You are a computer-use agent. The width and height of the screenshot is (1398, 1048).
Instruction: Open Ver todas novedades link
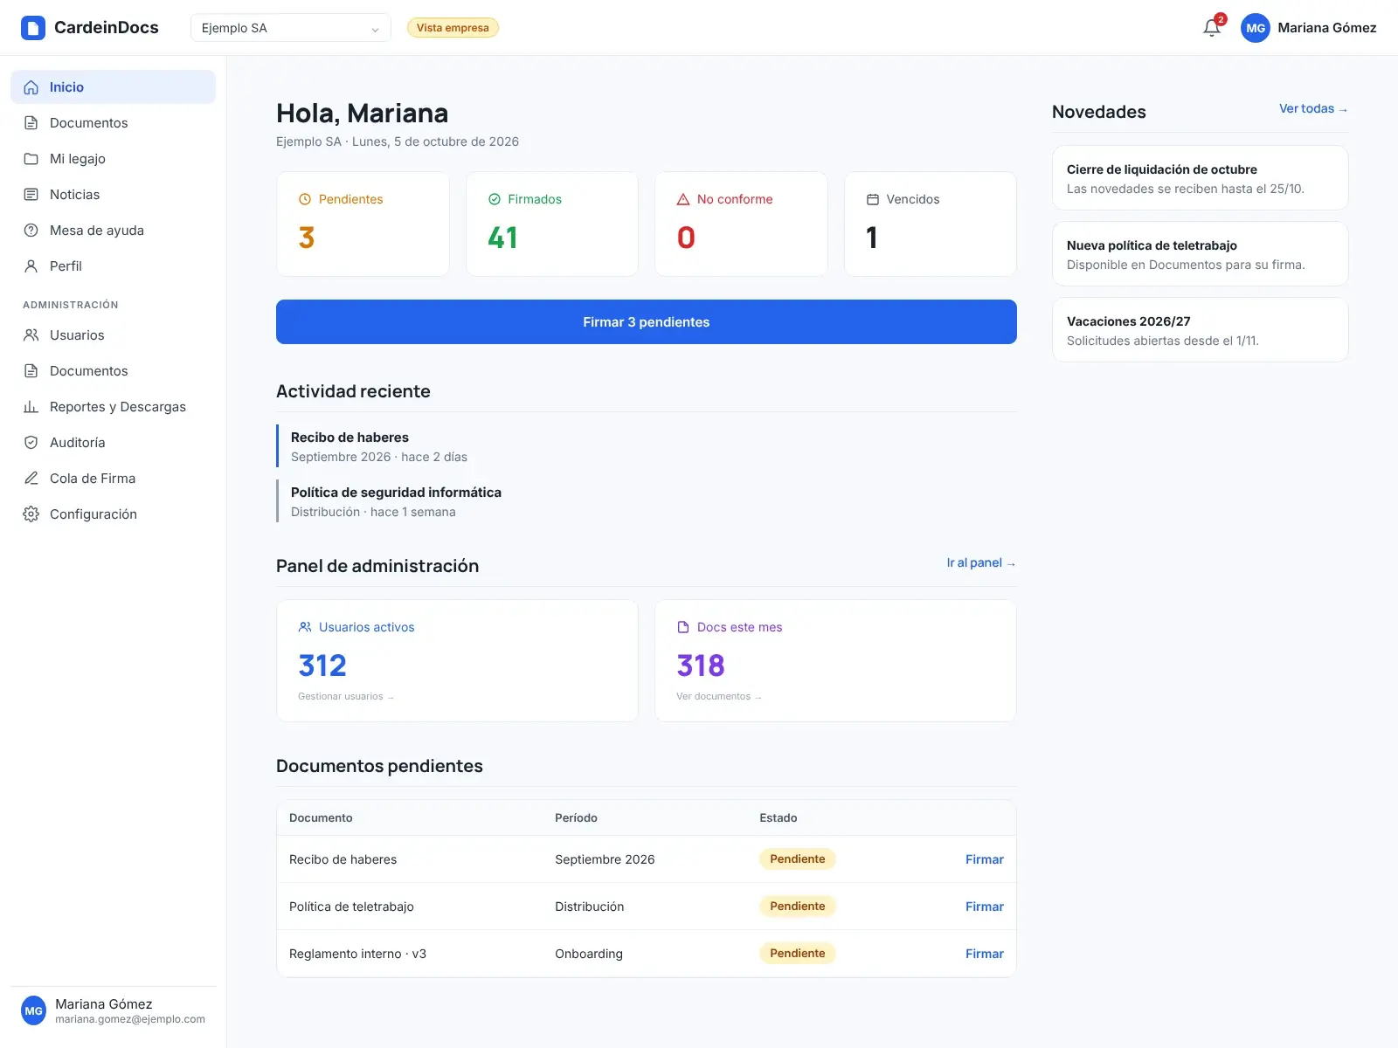click(x=1313, y=109)
